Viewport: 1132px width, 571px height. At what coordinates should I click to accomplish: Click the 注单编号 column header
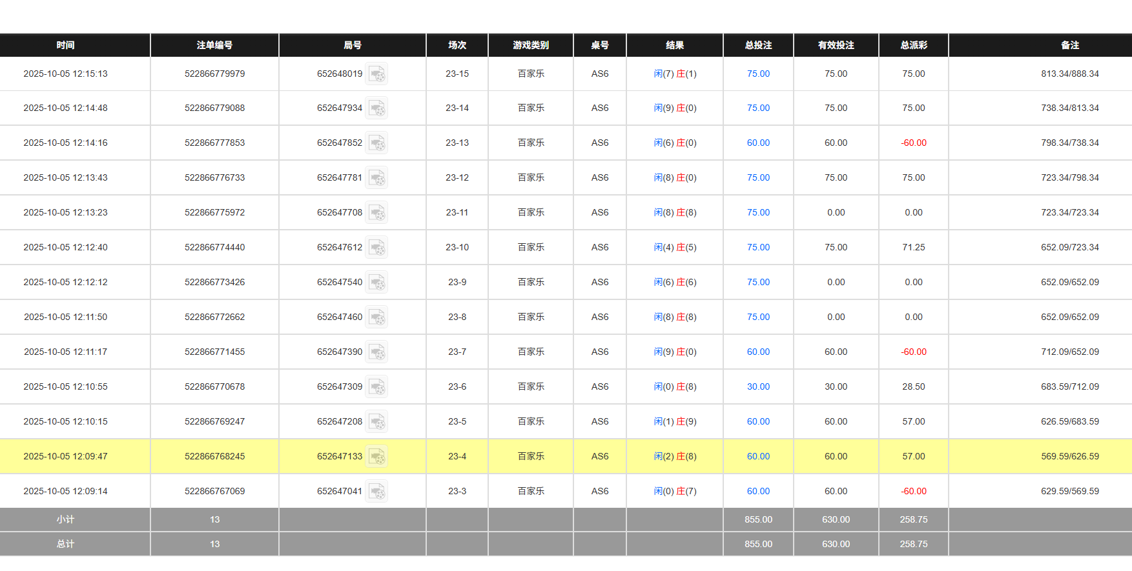(214, 45)
